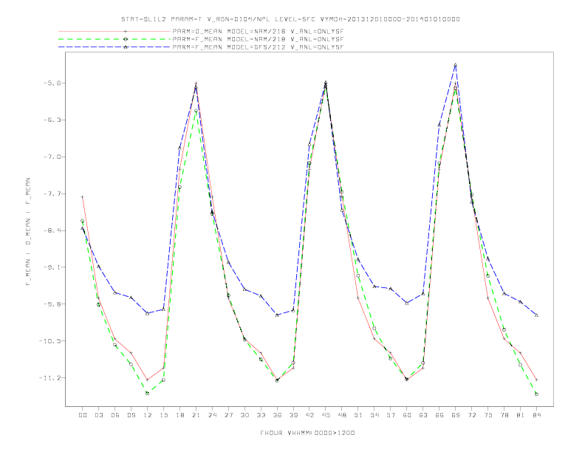Click y-axis tick label -8.4

click(x=51, y=230)
